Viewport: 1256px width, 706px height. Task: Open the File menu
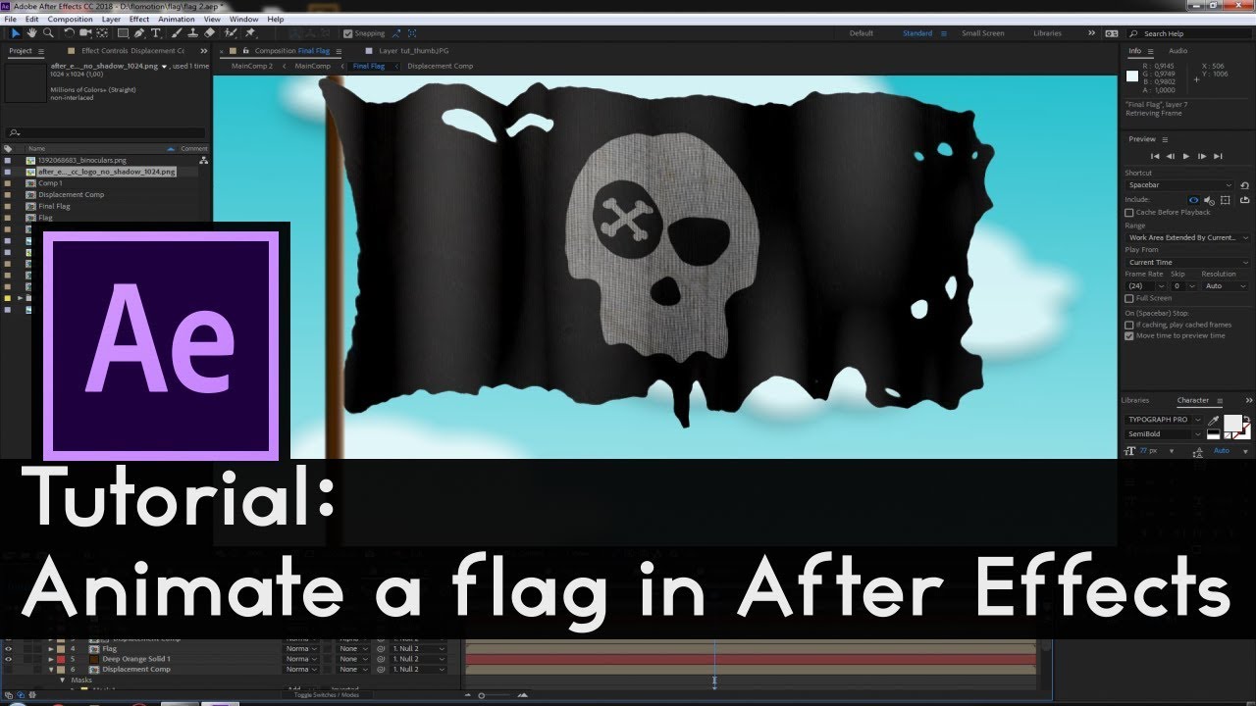coord(10,19)
